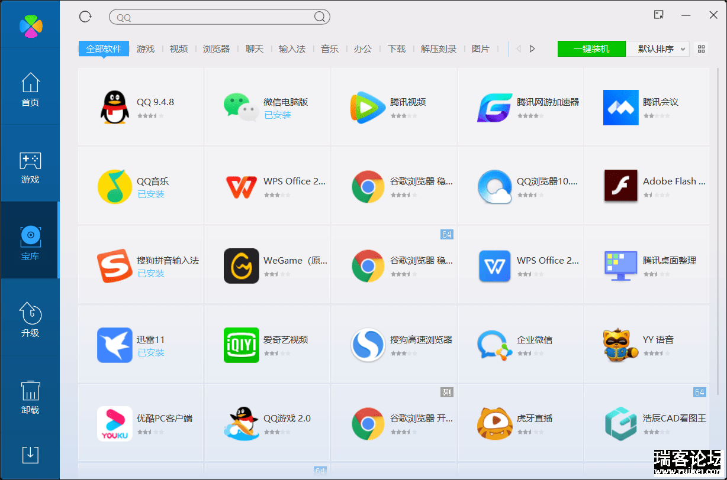Select the 腾讯桌面整理 icon
Screen dimensions: 727x480
pyautogui.click(x=621, y=265)
